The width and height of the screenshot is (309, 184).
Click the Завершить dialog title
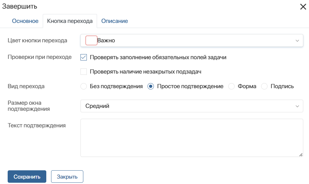tap(19, 6)
